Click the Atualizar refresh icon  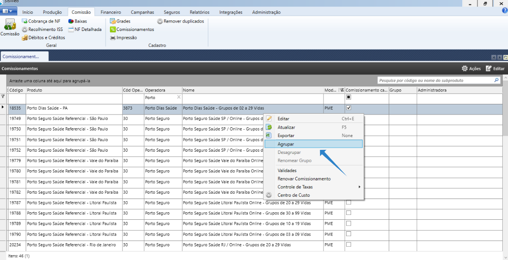(269, 127)
